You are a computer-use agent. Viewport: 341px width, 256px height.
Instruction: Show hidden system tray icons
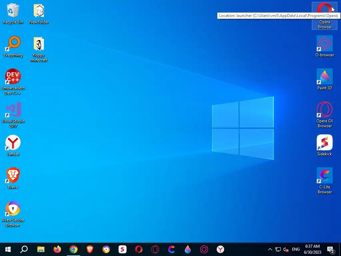point(270,249)
